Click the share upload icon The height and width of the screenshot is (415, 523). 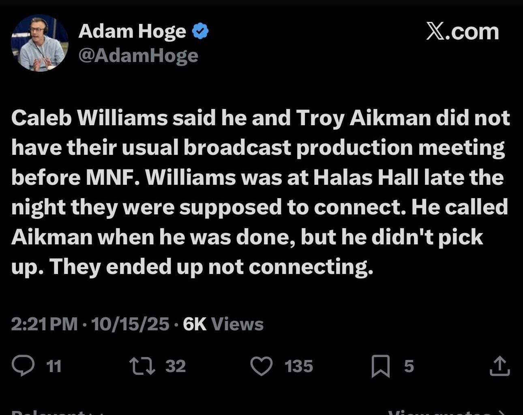pos(500,366)
